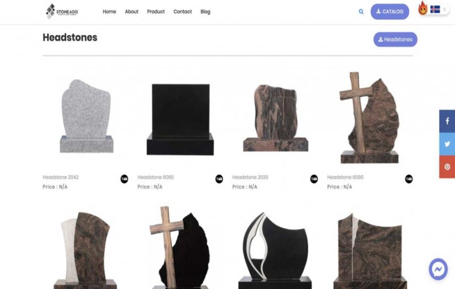Open the Product menu item
The height and width of the screenshot is (289, 455).
[x=156, y=12]
